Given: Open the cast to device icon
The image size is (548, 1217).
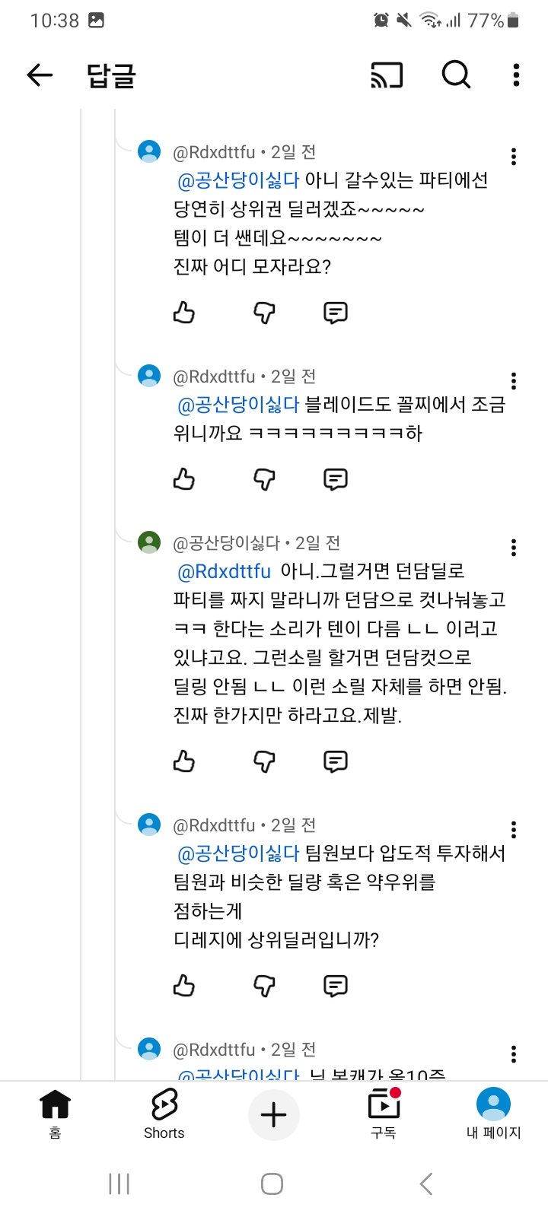Looking at the screenshot, I should pos(387,75).
